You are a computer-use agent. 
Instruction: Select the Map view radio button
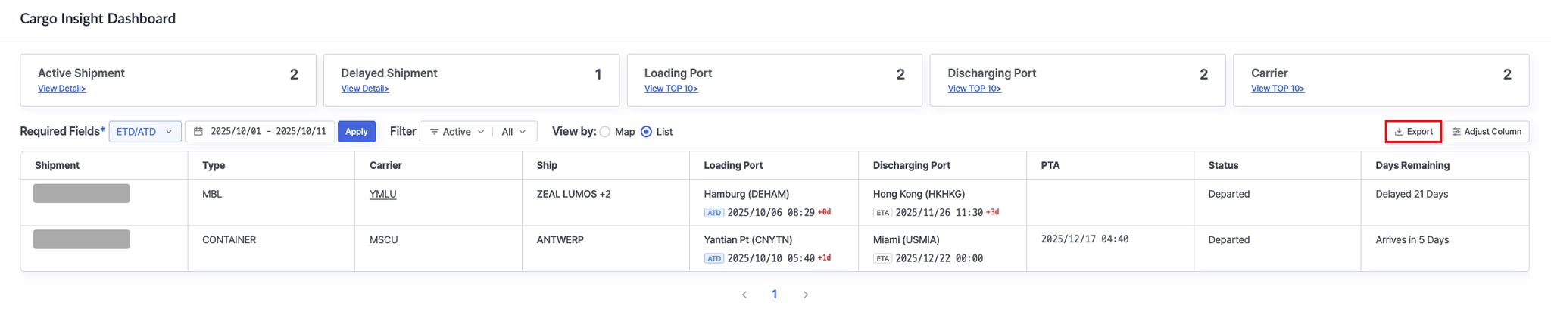(x=605, y=132)
